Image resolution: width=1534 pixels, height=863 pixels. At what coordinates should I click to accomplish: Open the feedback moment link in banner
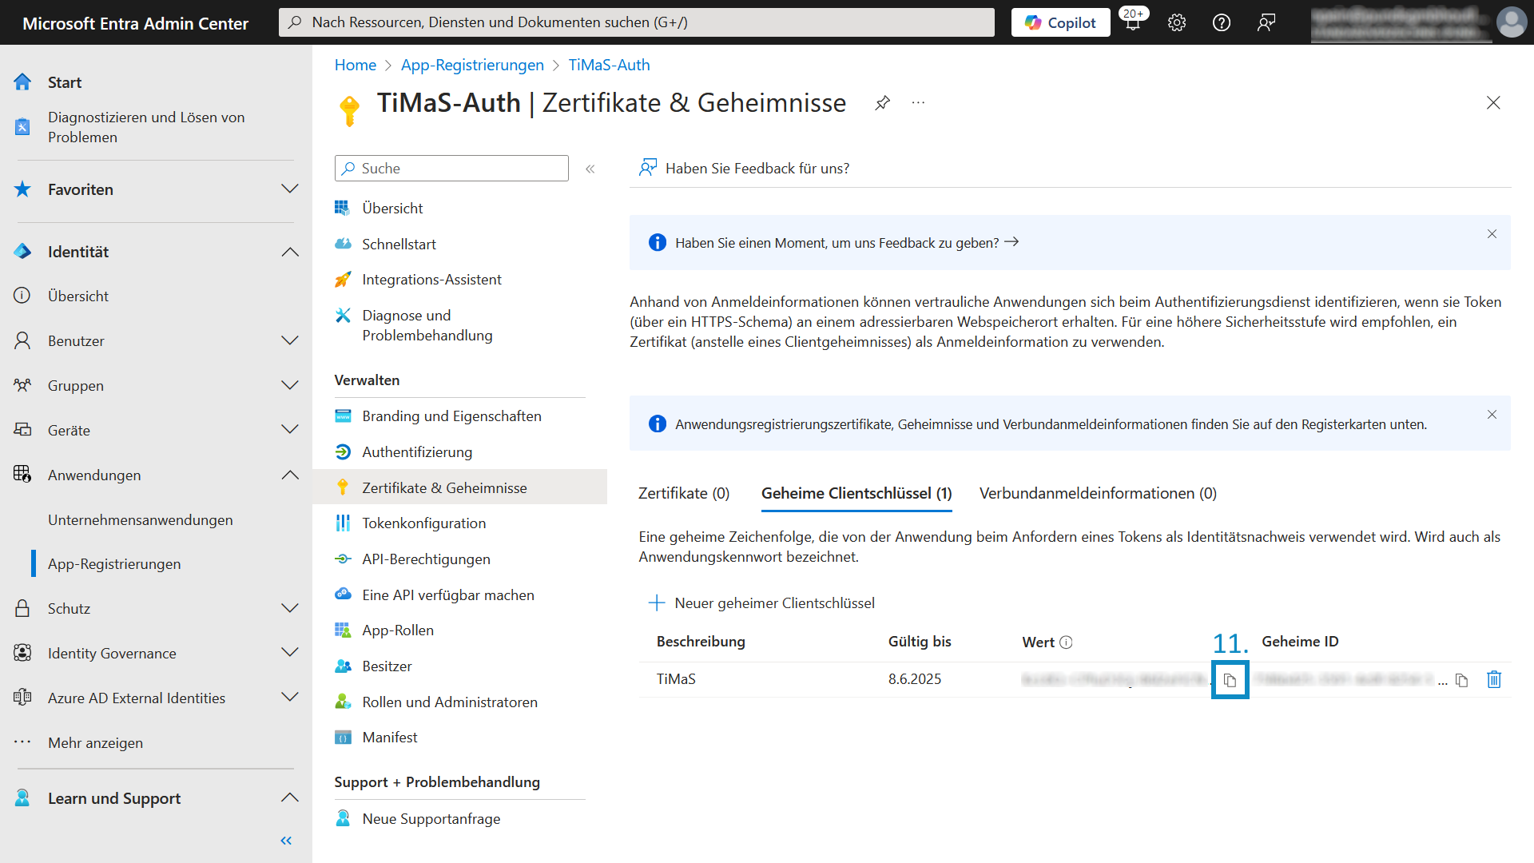(847, 243)
